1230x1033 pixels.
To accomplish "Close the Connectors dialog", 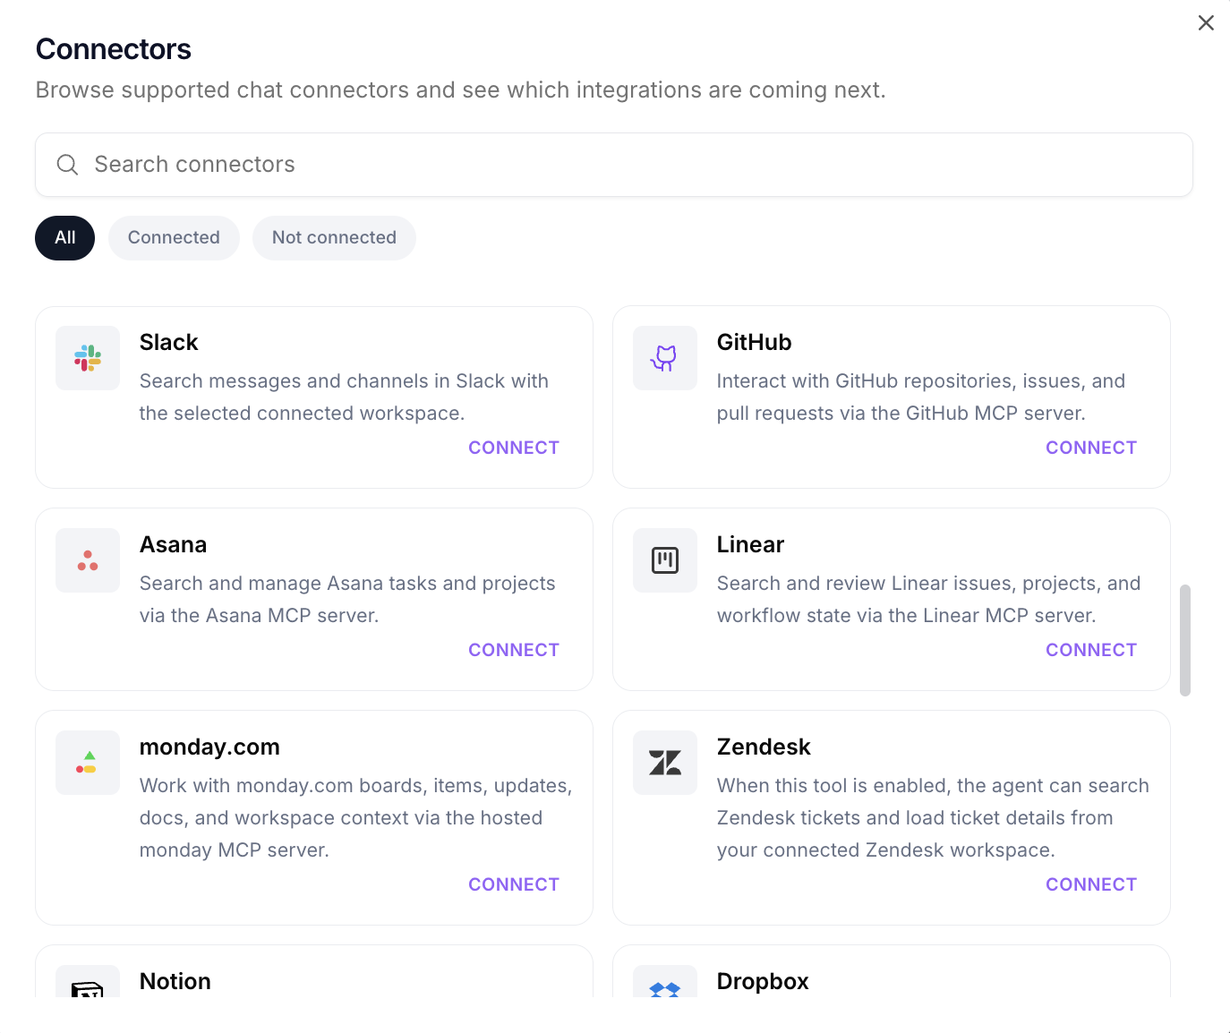I will click(1206, 23).
